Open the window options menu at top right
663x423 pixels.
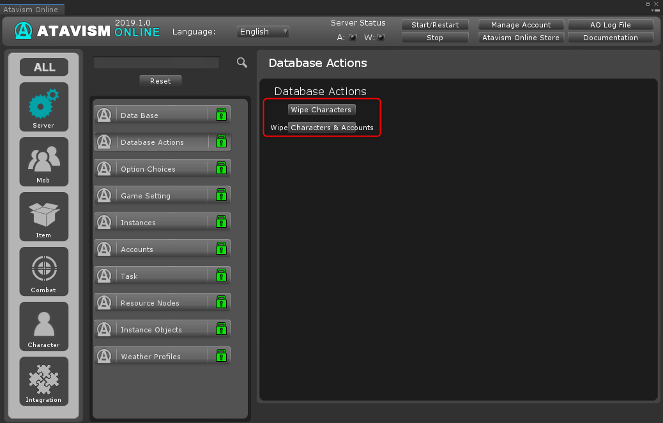656,10
